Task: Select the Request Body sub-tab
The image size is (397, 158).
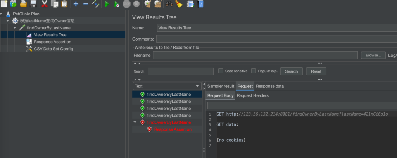Action: [x=220, y=96]
